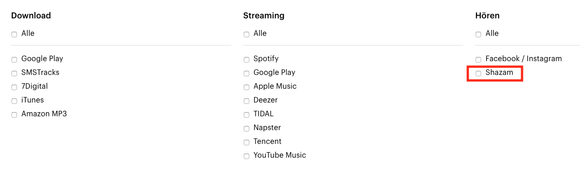This screenshot has width=580, height=171.
Task: Select the YouTube Music checkbox
Action: click(247, 156)
